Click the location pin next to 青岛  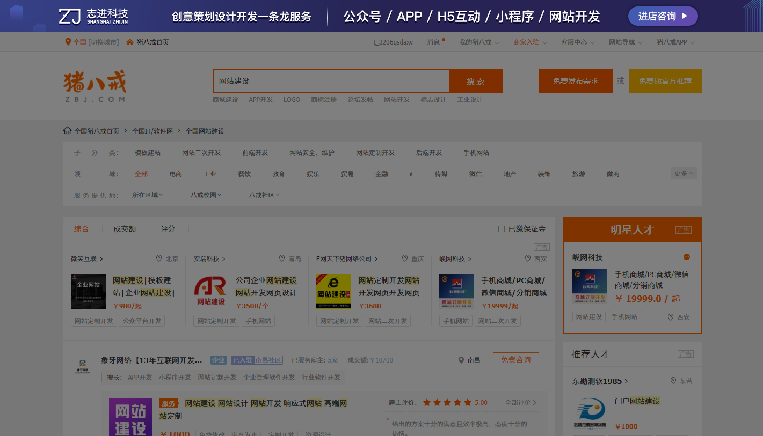tap(282, 258)
